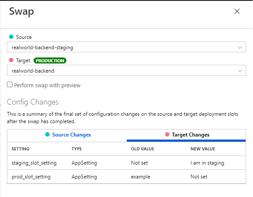The width and height of the screenshot is (253, 197).
Task: Click the NEW VALUE column header
Action: [x=203, y=149]
